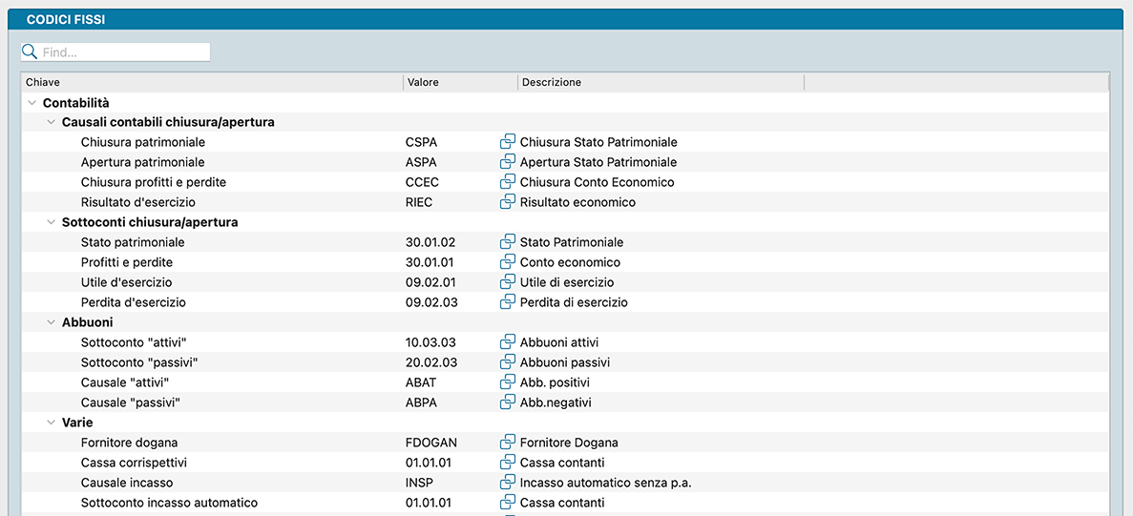Collapse the Varie group chevron
The height and width of the screenshot is (516, 1133).
52,423
